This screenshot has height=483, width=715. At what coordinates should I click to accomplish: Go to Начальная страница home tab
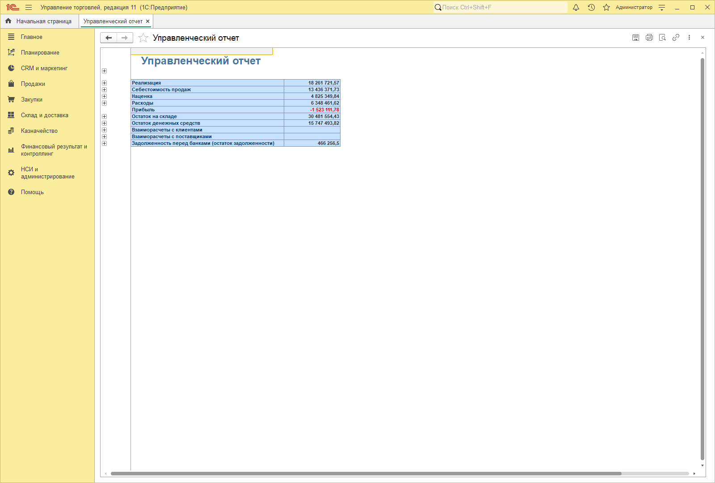coord(39,21)
